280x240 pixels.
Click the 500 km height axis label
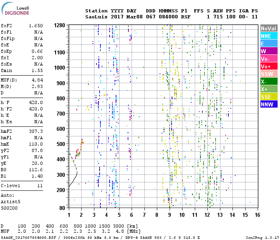(61, 144)
